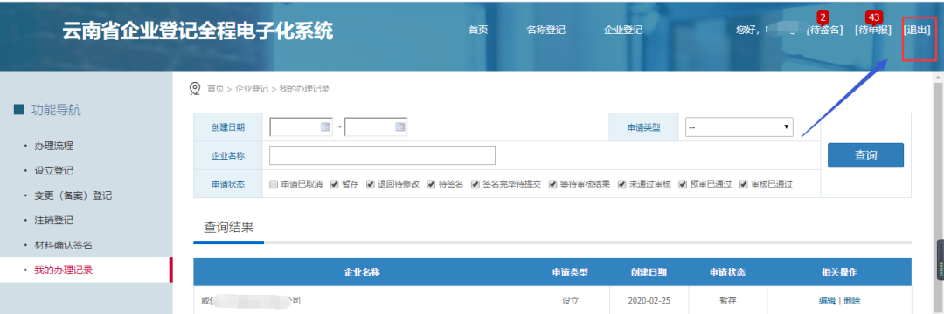
Task: Uncheck the 待签名 checkbox
Action: point(431,184)
